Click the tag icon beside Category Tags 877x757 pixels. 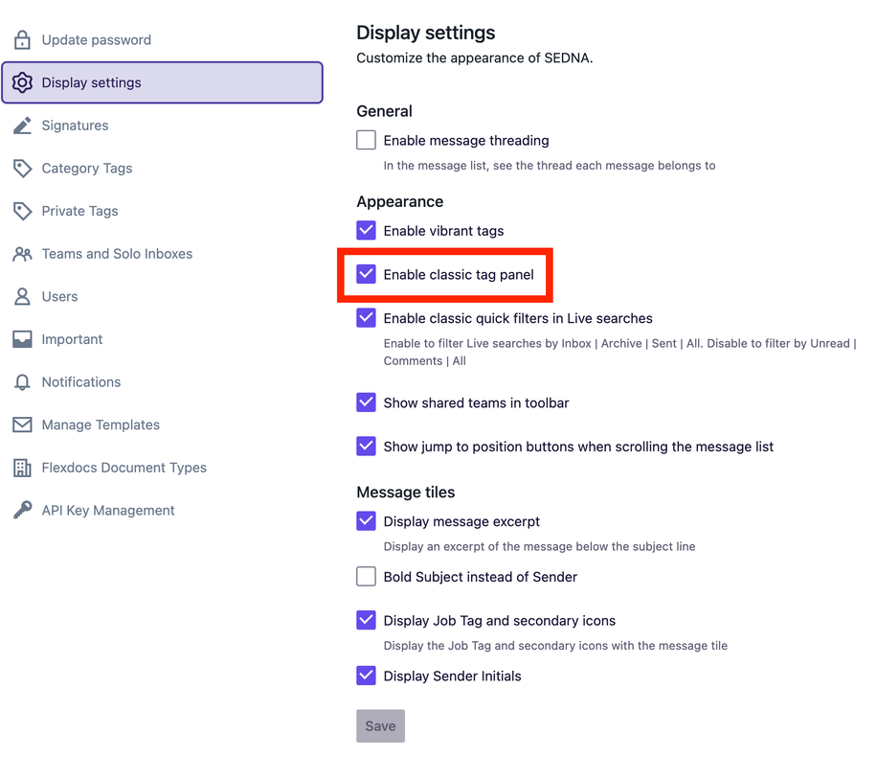22,168
